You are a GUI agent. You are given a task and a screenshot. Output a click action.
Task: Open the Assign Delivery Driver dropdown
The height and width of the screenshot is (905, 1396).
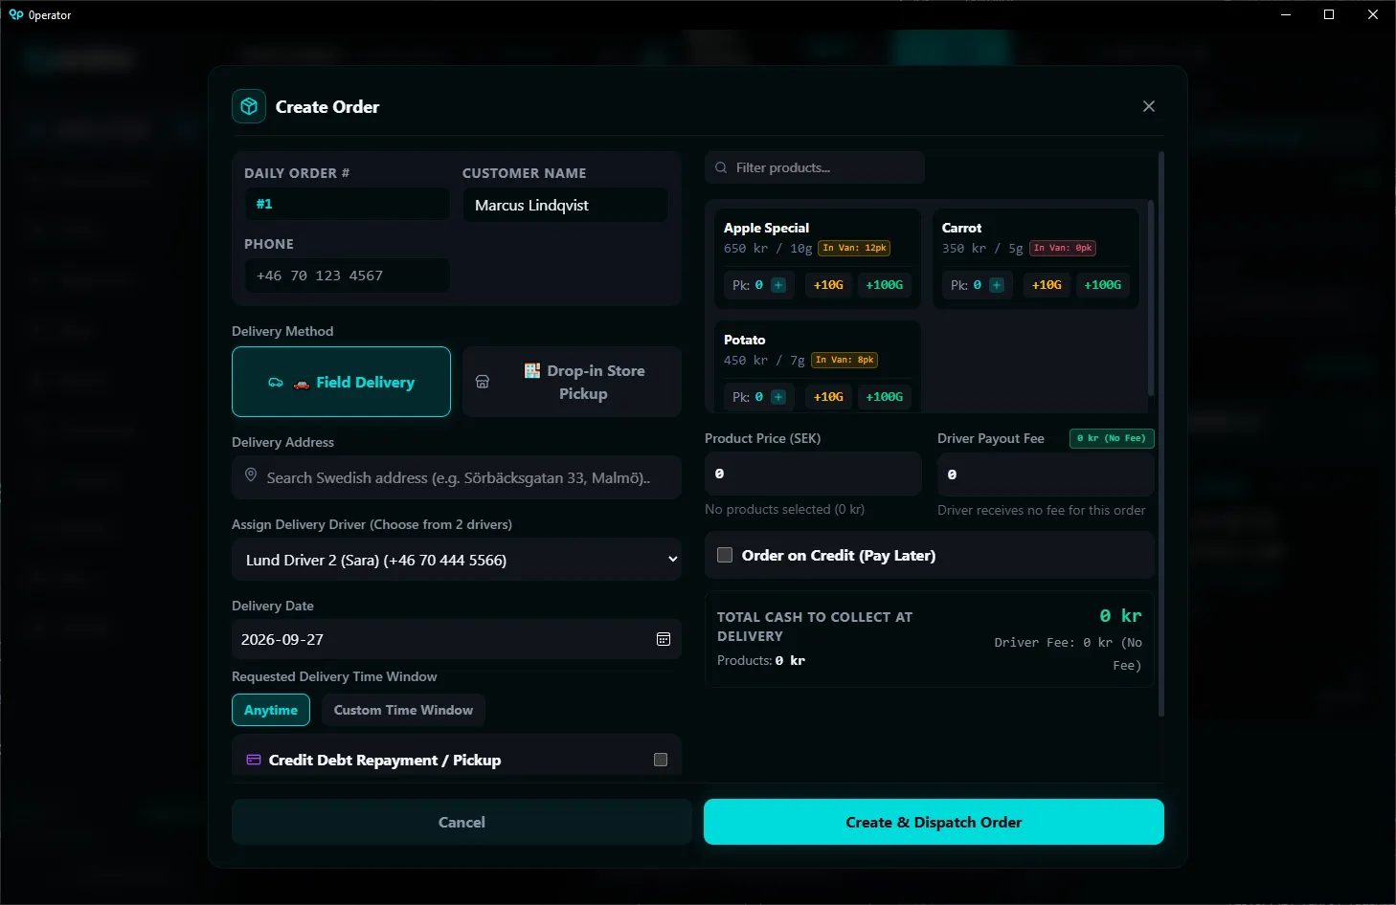pyautogui.click(x=457, y=560)
